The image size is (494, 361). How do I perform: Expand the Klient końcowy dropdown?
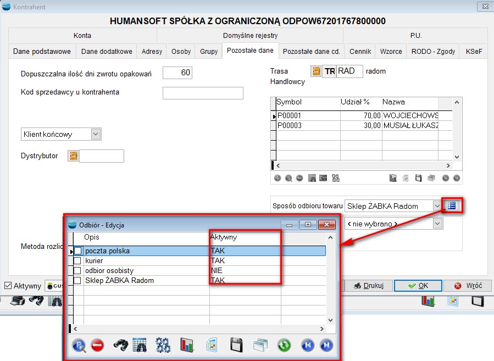click(x=96, y=134)
